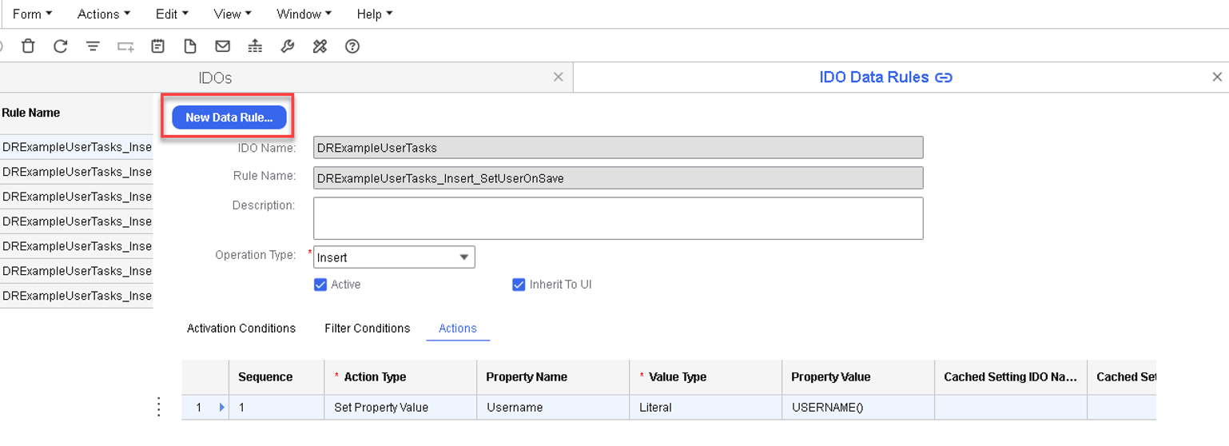Close the IDO Data Rules tab

coord(1217,77)
